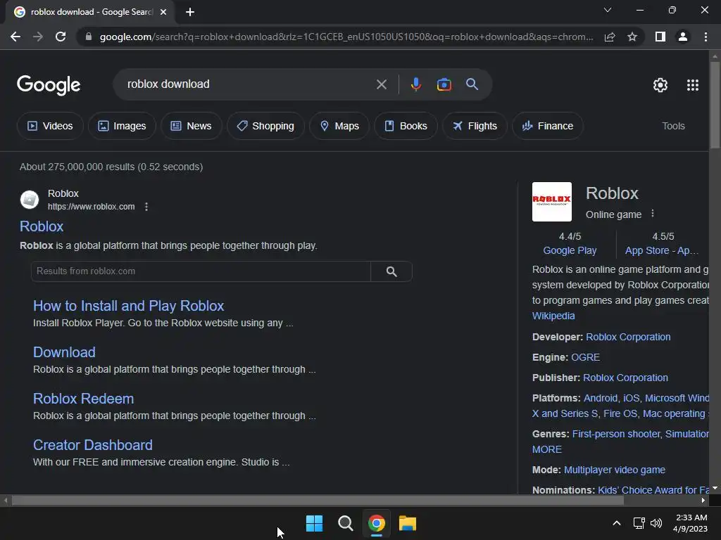Click the blue magnifier search button

point(472,84)
